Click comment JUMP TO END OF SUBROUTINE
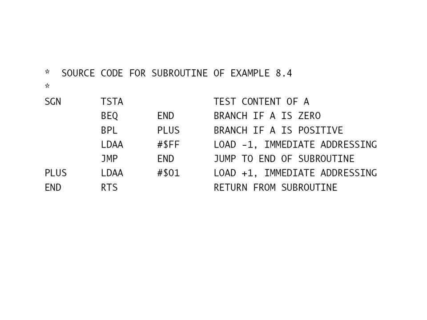Viewport: 427px width, 320px height. 284,159
